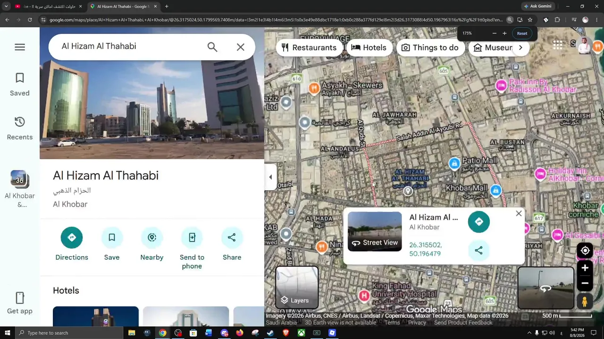This screenshot has height=339, width=604.
Task: Click the Asyakh - Skewers restaurant pin
Action: pyautogui.click(x=314, y=88)
